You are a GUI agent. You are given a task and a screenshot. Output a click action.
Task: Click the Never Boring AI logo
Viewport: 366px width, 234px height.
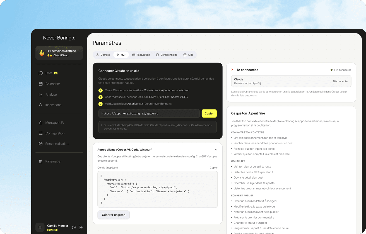click(59, 38)
